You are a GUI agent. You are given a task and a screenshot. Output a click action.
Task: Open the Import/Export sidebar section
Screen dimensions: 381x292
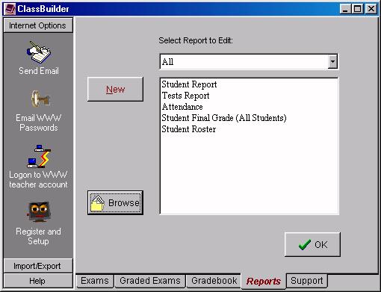click(x=38, y=266)
